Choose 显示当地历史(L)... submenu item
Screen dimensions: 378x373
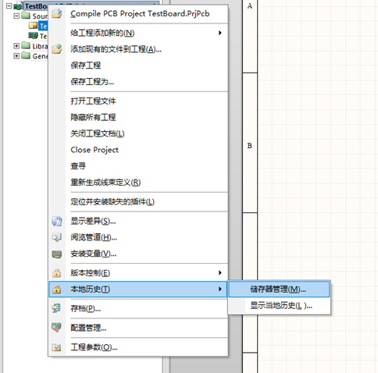tap(279, 305)
